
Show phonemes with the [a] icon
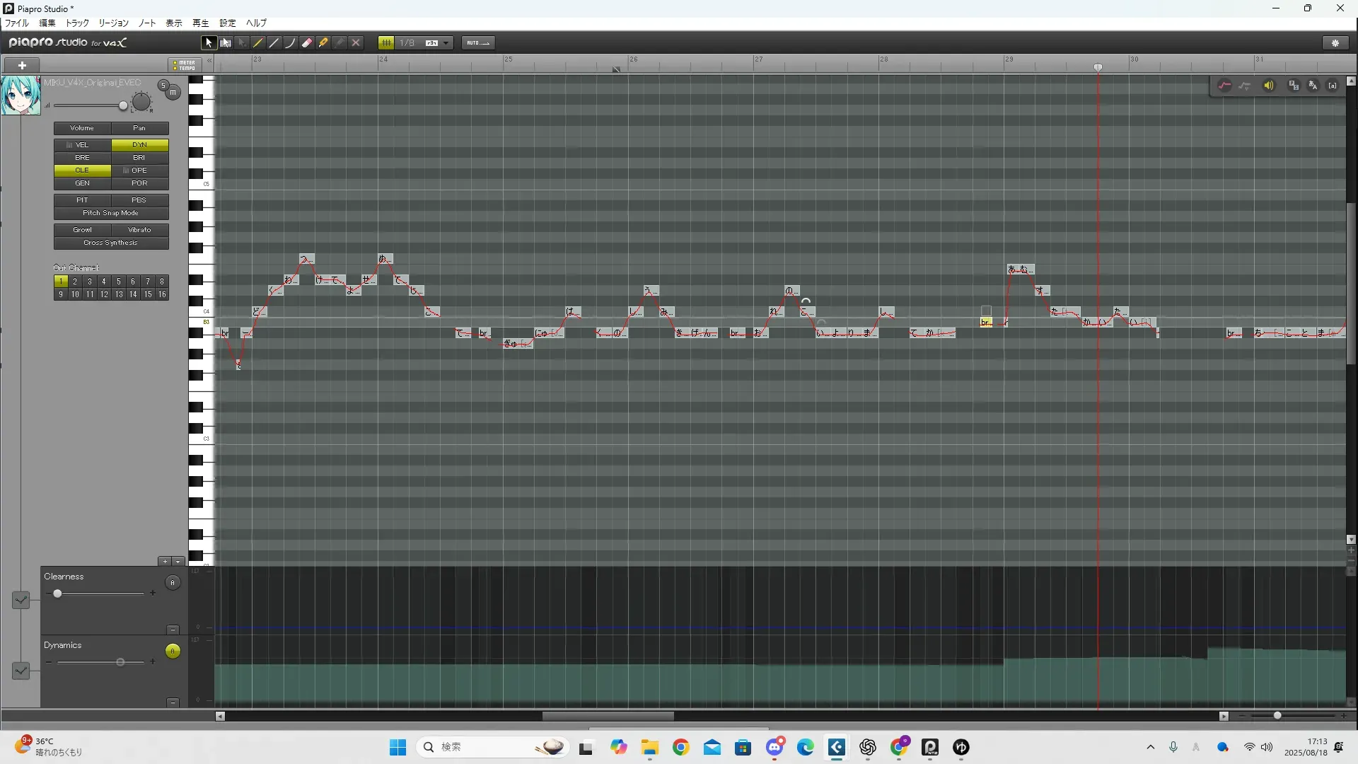[x=1333, y=86]
